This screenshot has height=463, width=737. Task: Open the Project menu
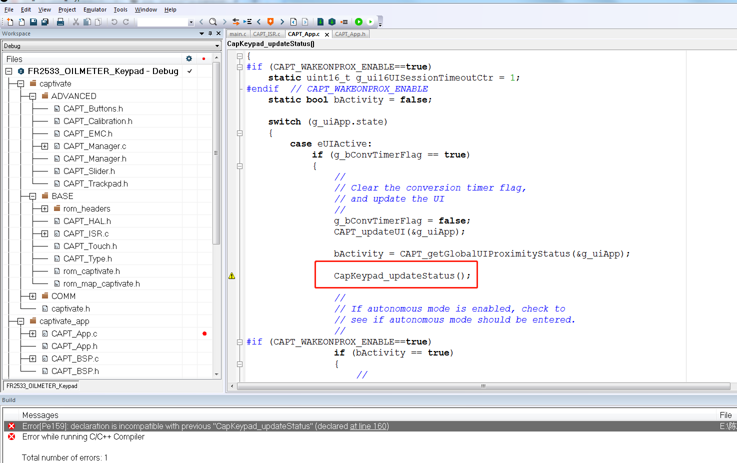[67, 9]
